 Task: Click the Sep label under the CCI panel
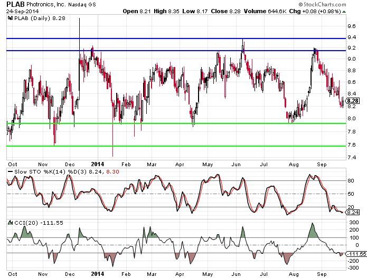pyautogui.click(x=322, y=274)
